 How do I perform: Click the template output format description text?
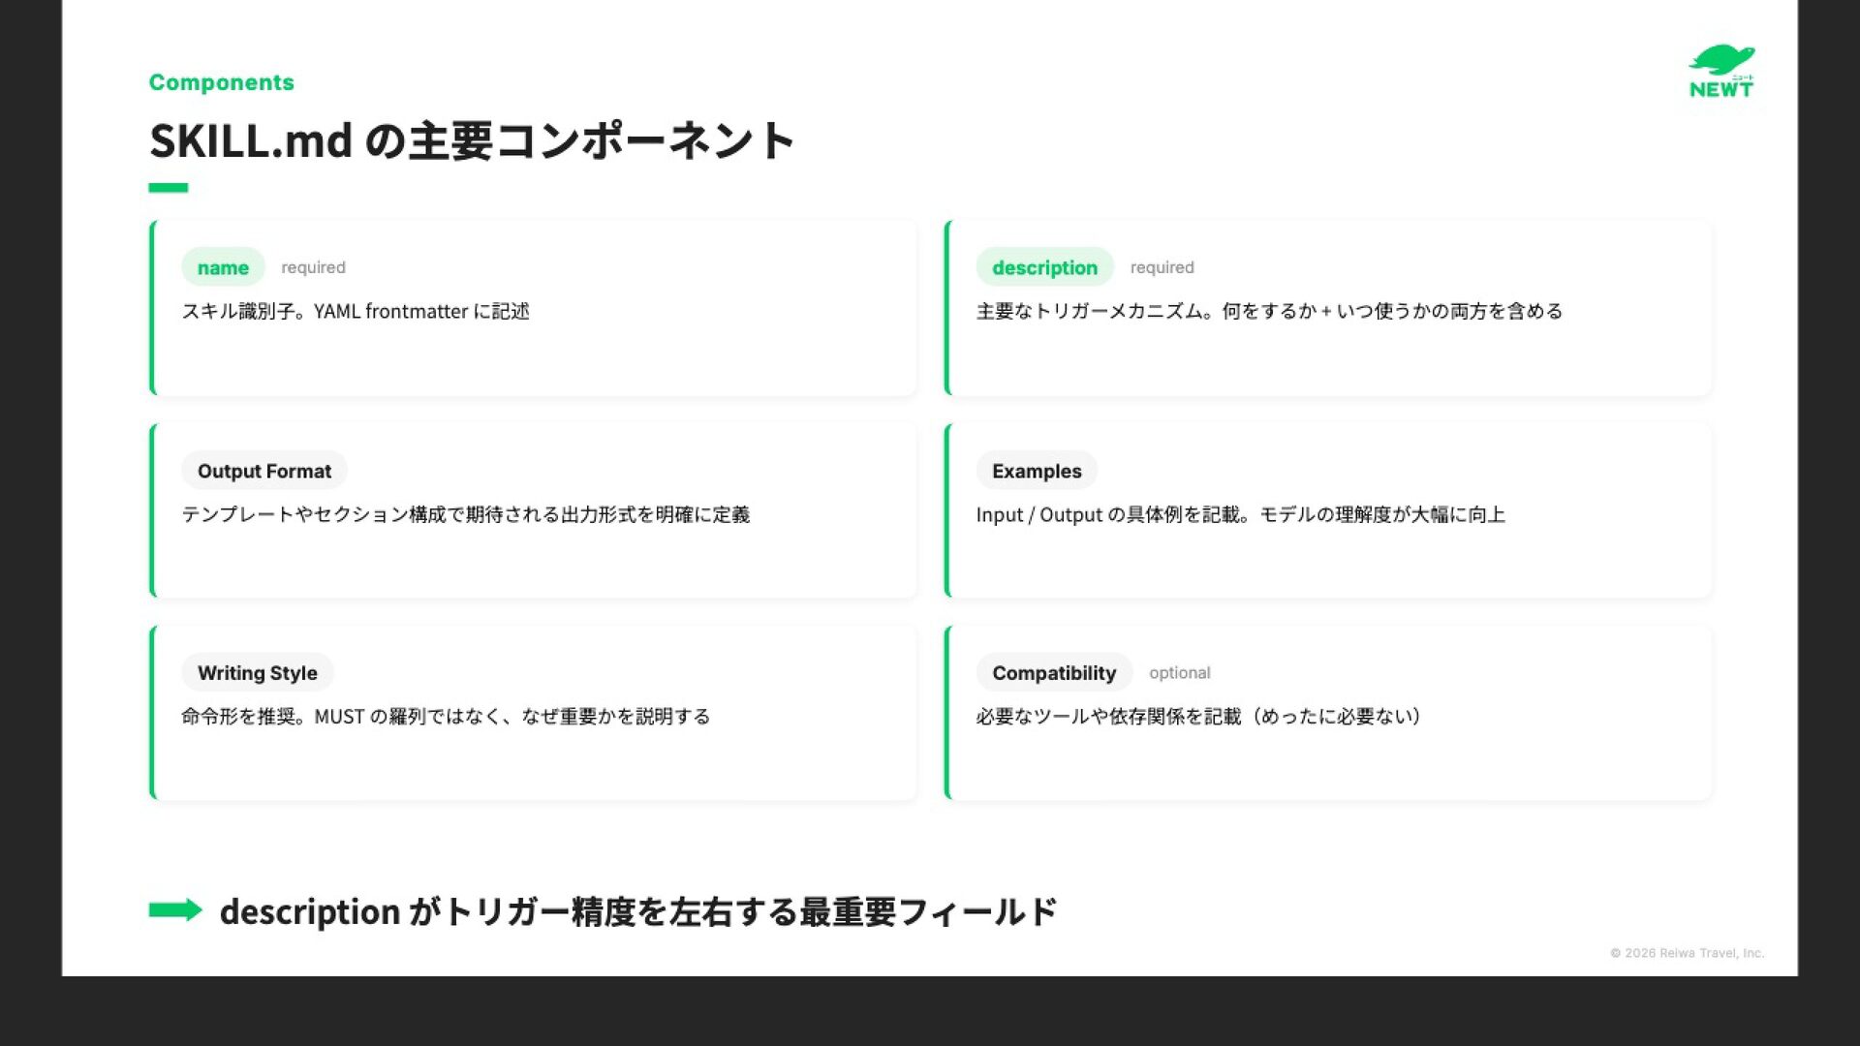coord(465,514)
